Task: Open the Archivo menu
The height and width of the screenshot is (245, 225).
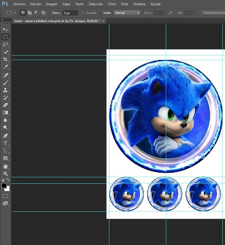Action: point(19,4)
